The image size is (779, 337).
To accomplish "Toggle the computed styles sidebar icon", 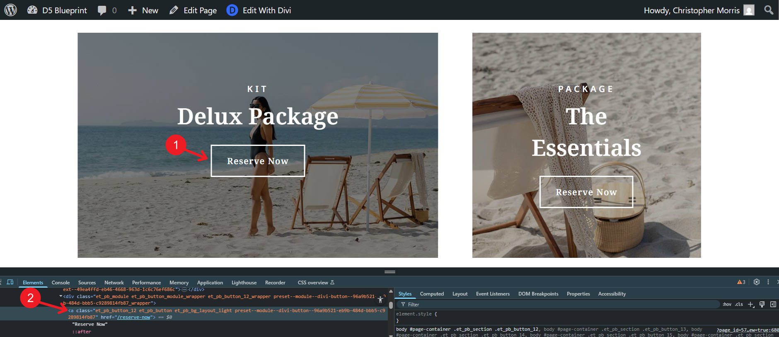I will pos(773,304).
